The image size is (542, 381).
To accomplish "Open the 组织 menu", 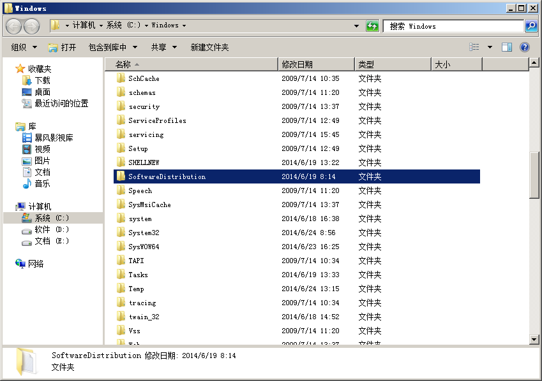I will click(x=24, y=47).
